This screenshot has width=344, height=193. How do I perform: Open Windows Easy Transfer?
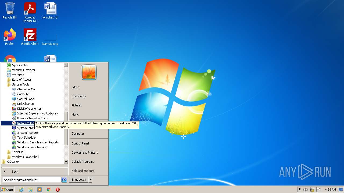[32, 147]
